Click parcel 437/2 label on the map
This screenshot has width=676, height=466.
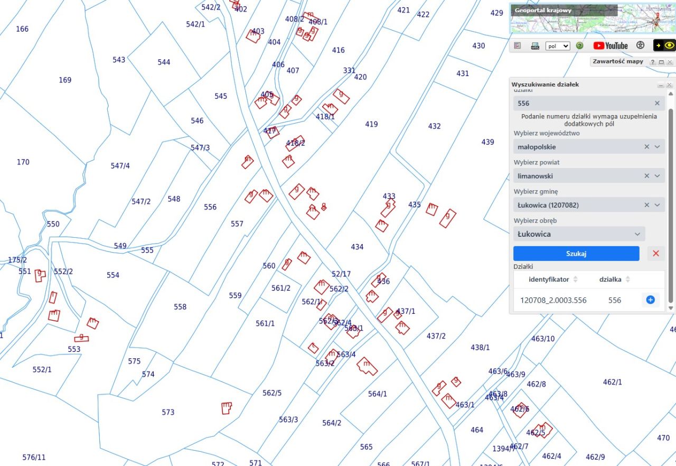[436, 337]
